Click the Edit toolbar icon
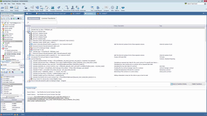207x116 pixels. click(47, 8)
